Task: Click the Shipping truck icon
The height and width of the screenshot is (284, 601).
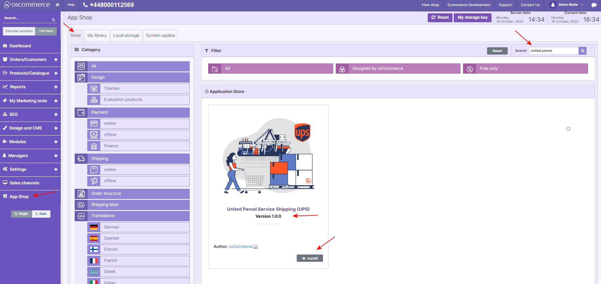Action: coord(81,159)
